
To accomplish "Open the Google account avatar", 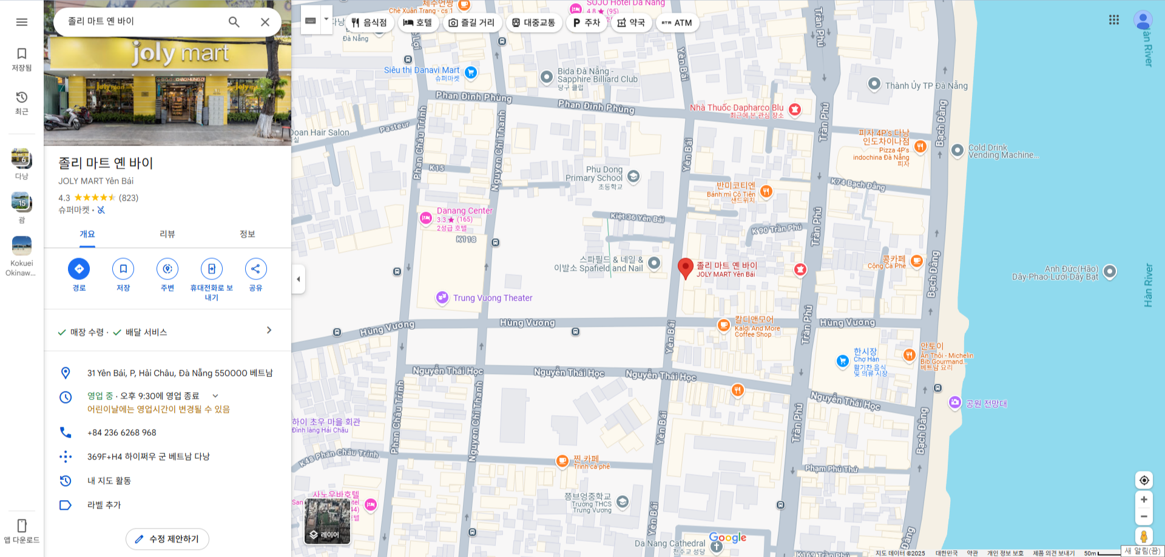I will (x=1143, y=20).
